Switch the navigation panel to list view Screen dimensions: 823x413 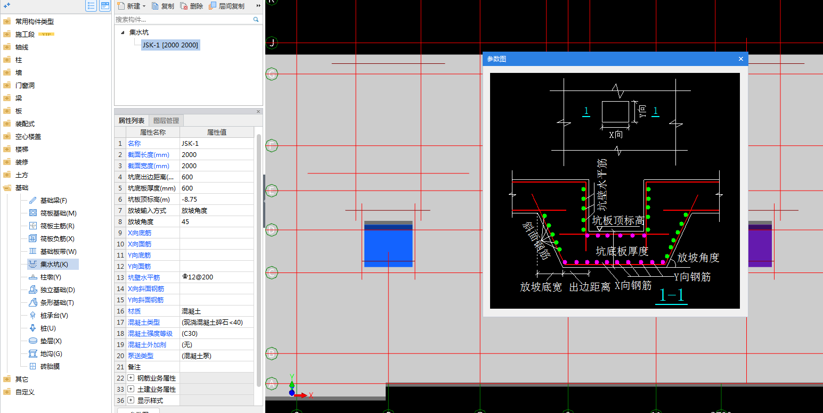click(91, 6)
